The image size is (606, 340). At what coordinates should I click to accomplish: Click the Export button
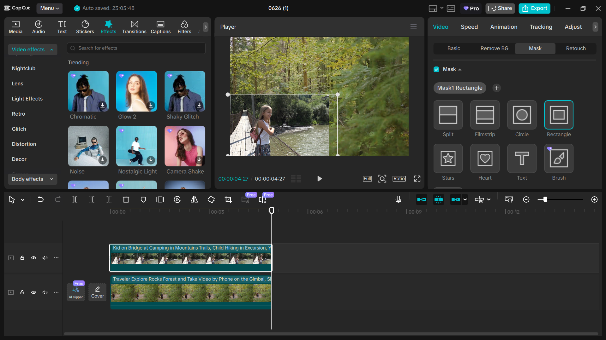pos(534,8)
